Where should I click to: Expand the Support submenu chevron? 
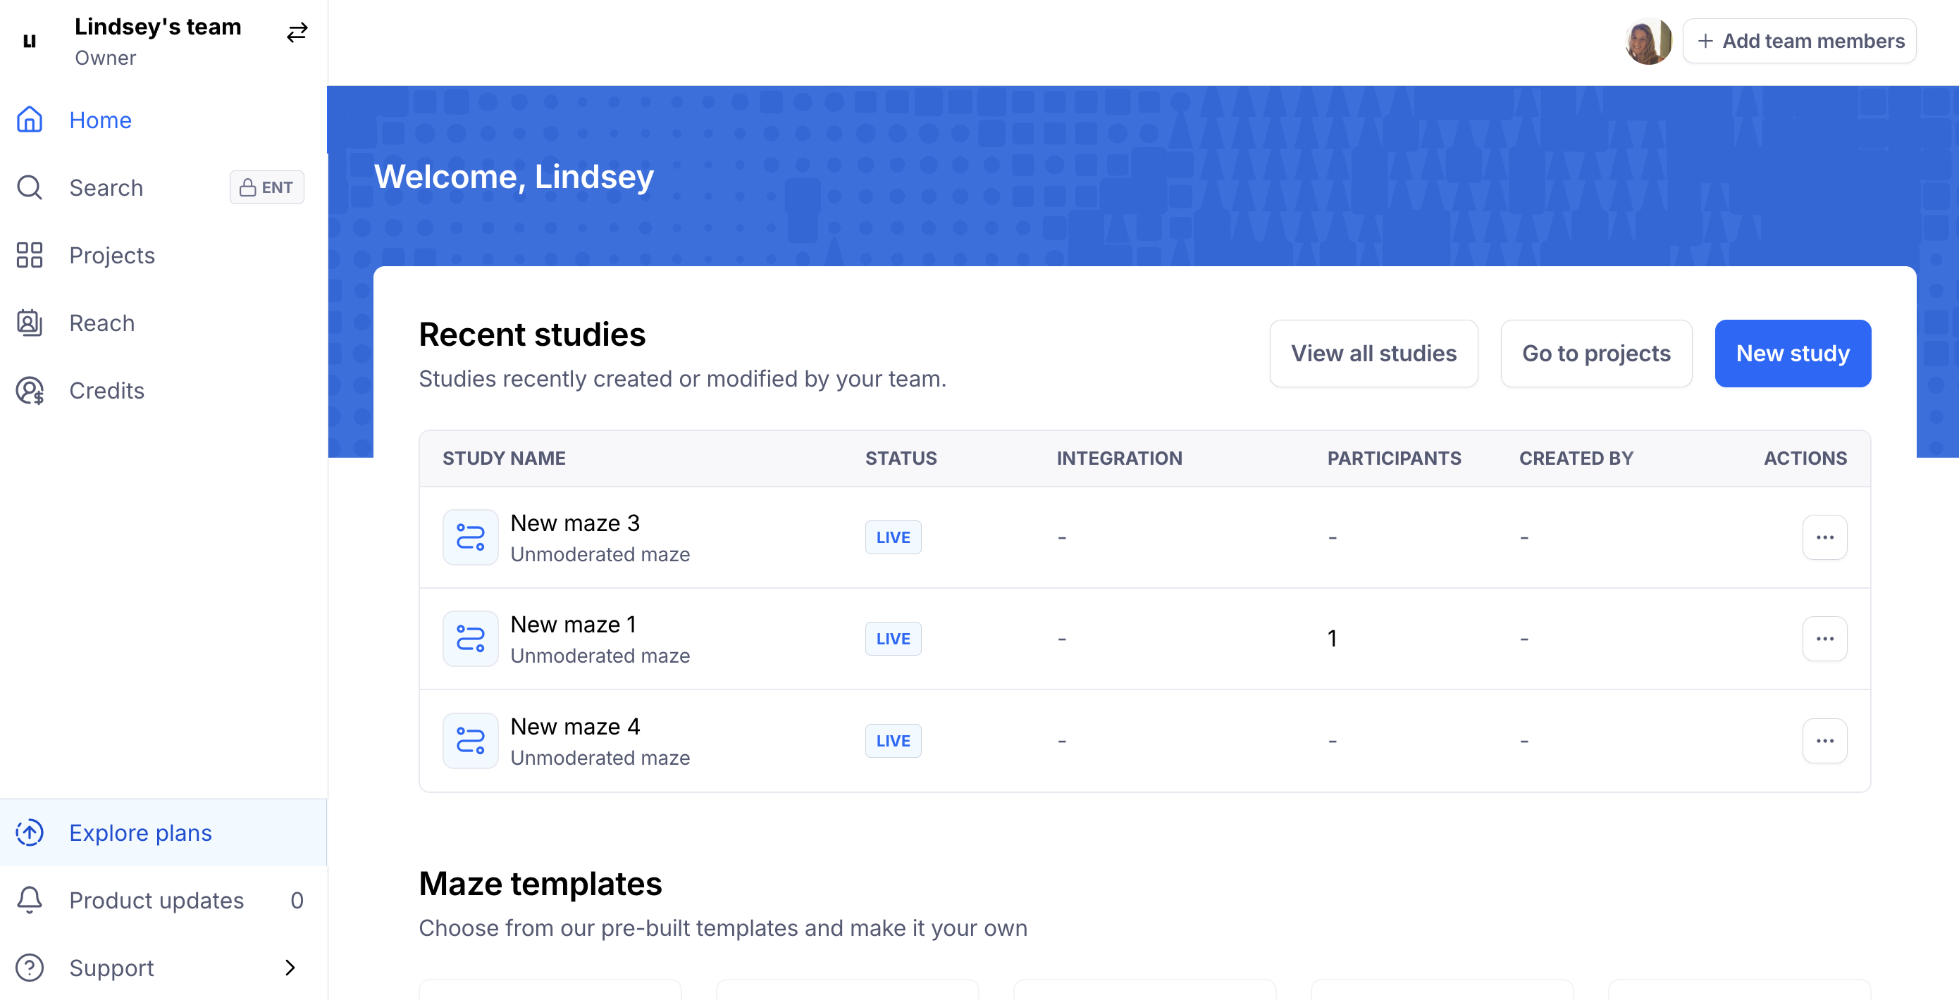click(x=290, y=968)
